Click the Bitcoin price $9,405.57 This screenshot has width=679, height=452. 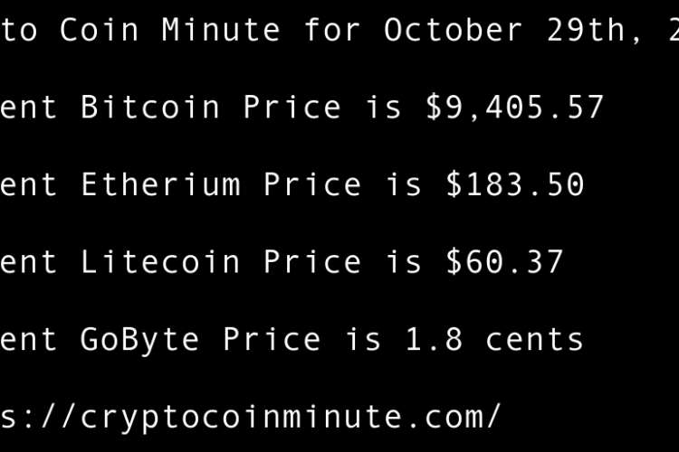[514, 108]
